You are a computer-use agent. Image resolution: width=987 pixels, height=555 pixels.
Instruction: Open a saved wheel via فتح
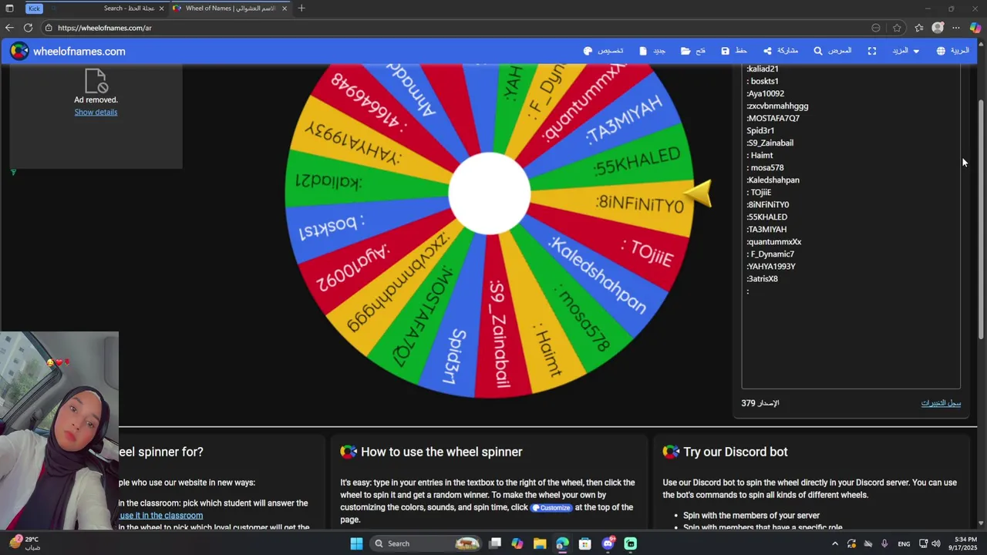click(x=693, y=51)
